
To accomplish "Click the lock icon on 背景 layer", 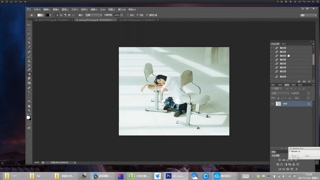I will pyautogui.click(x=308, y=104).
